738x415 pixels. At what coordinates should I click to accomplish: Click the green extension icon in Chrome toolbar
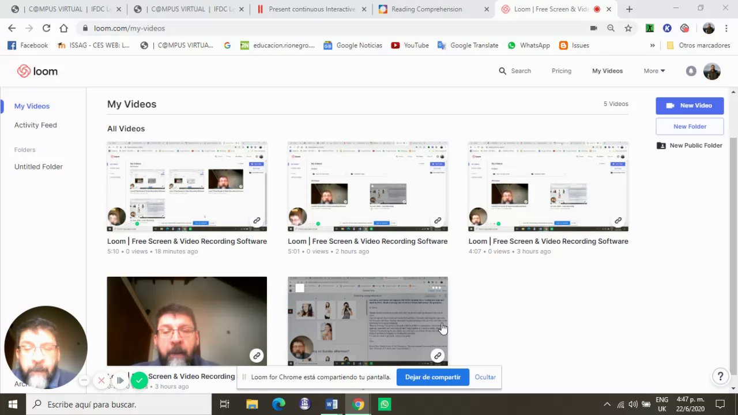(x=649, y=28)
